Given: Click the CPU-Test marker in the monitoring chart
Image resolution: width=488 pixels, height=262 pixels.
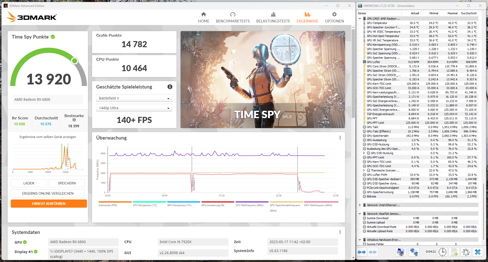Looking at the screenshot, I should 300,186.
